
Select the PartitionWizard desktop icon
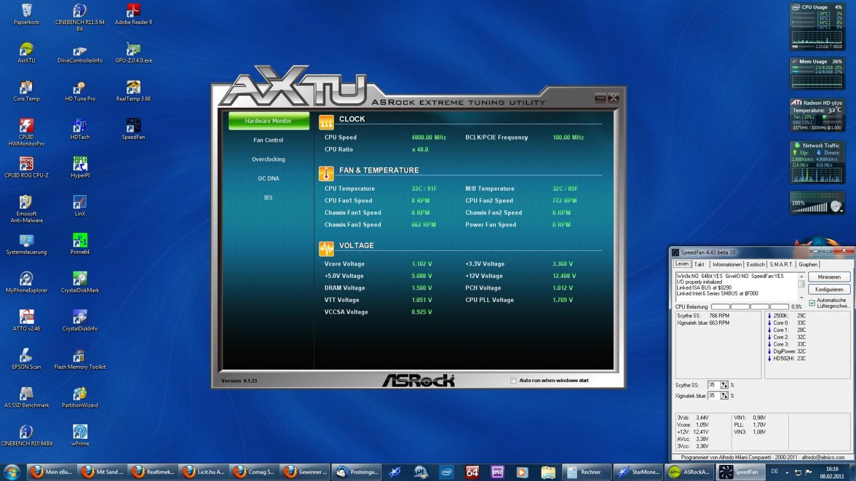80,398
